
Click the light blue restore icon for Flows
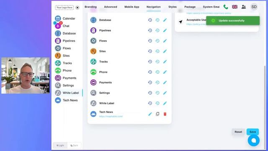tap(157, 41)
